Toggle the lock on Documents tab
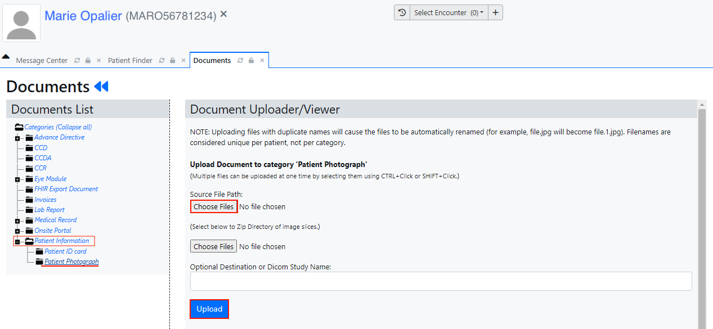 [x=251, y=61]
